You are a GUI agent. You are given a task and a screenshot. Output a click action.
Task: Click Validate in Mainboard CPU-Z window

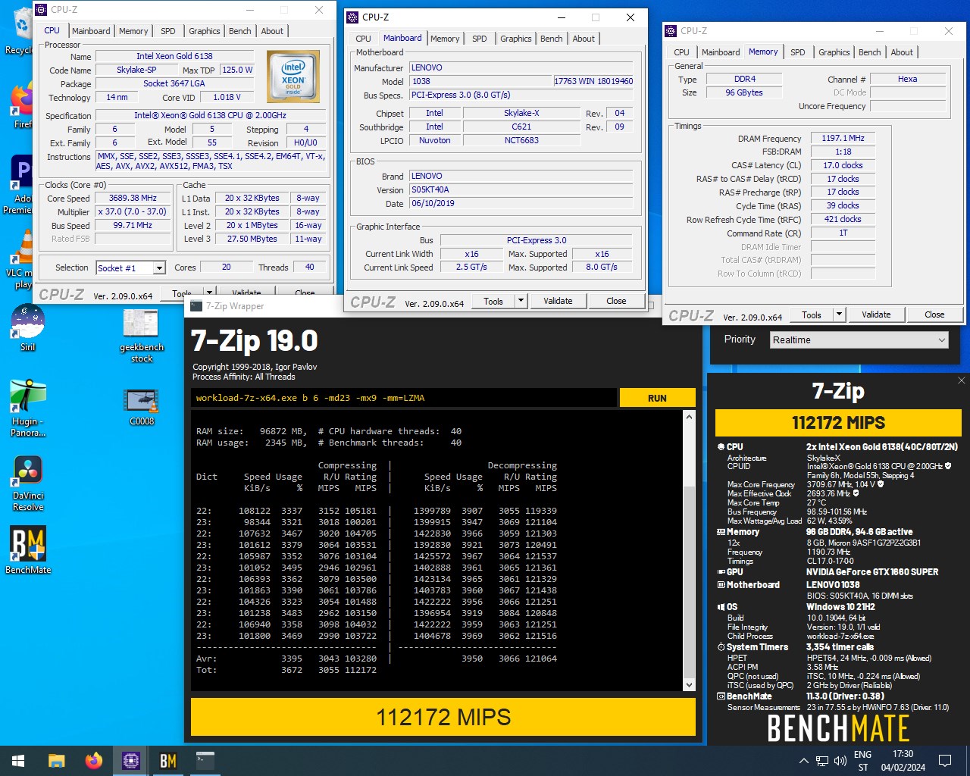click(558, 301)
